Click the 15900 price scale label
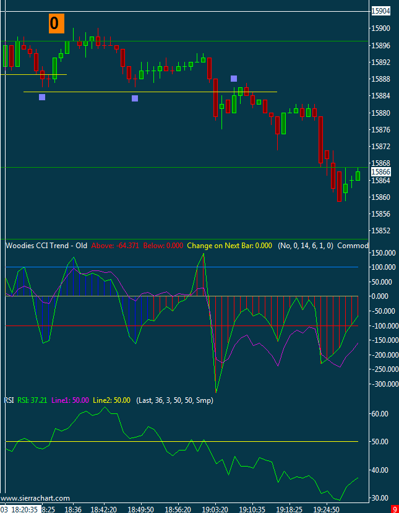This screenshot has width=399, height=513. (381, 28)
